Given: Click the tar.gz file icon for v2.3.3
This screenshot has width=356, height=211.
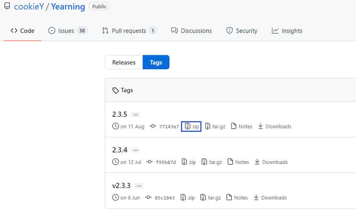Looking at the screenshot, I should tap(203, 198).
